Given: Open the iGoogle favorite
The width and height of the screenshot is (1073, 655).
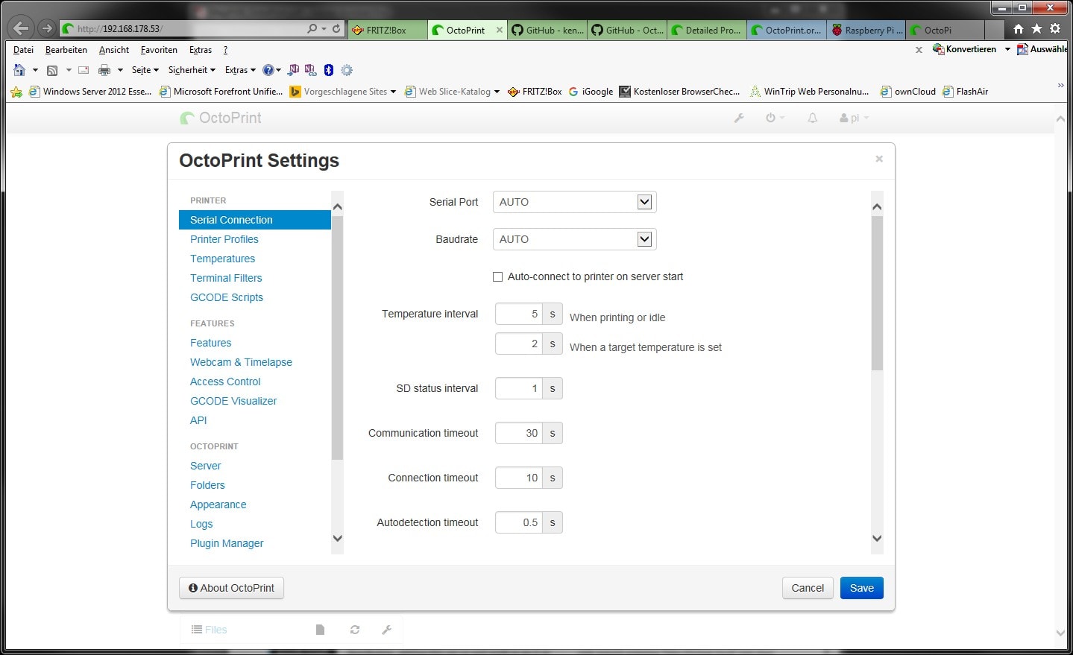Looking at the screenshot, I should (591, 92).
